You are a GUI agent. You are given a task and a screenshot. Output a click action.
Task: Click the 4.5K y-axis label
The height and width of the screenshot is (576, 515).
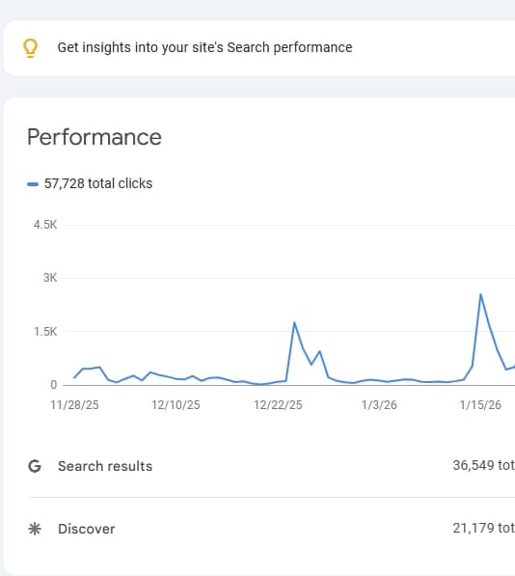click(45, 225)
